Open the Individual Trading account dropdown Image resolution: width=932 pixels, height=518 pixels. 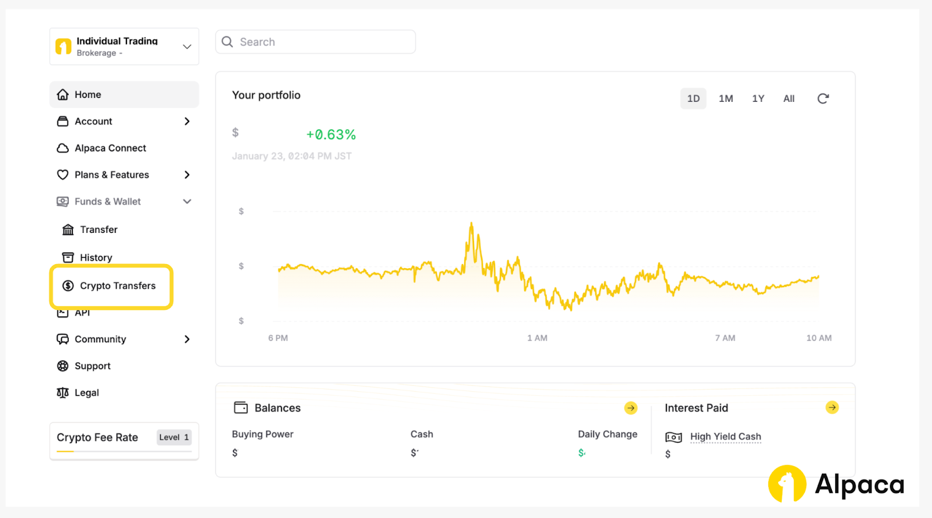(x=186, y=47)
